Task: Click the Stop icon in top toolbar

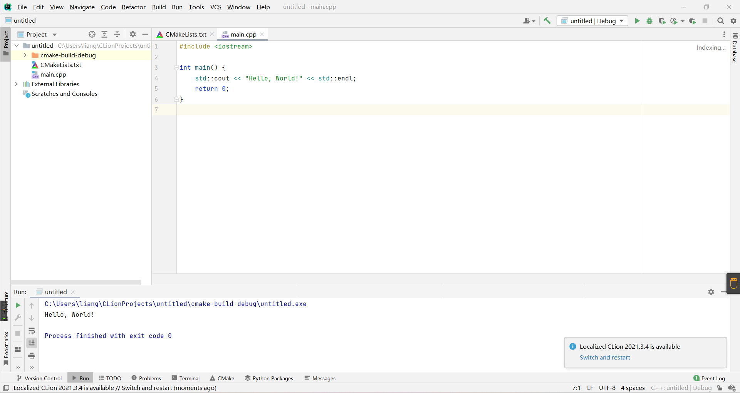Action: (705, 21)
